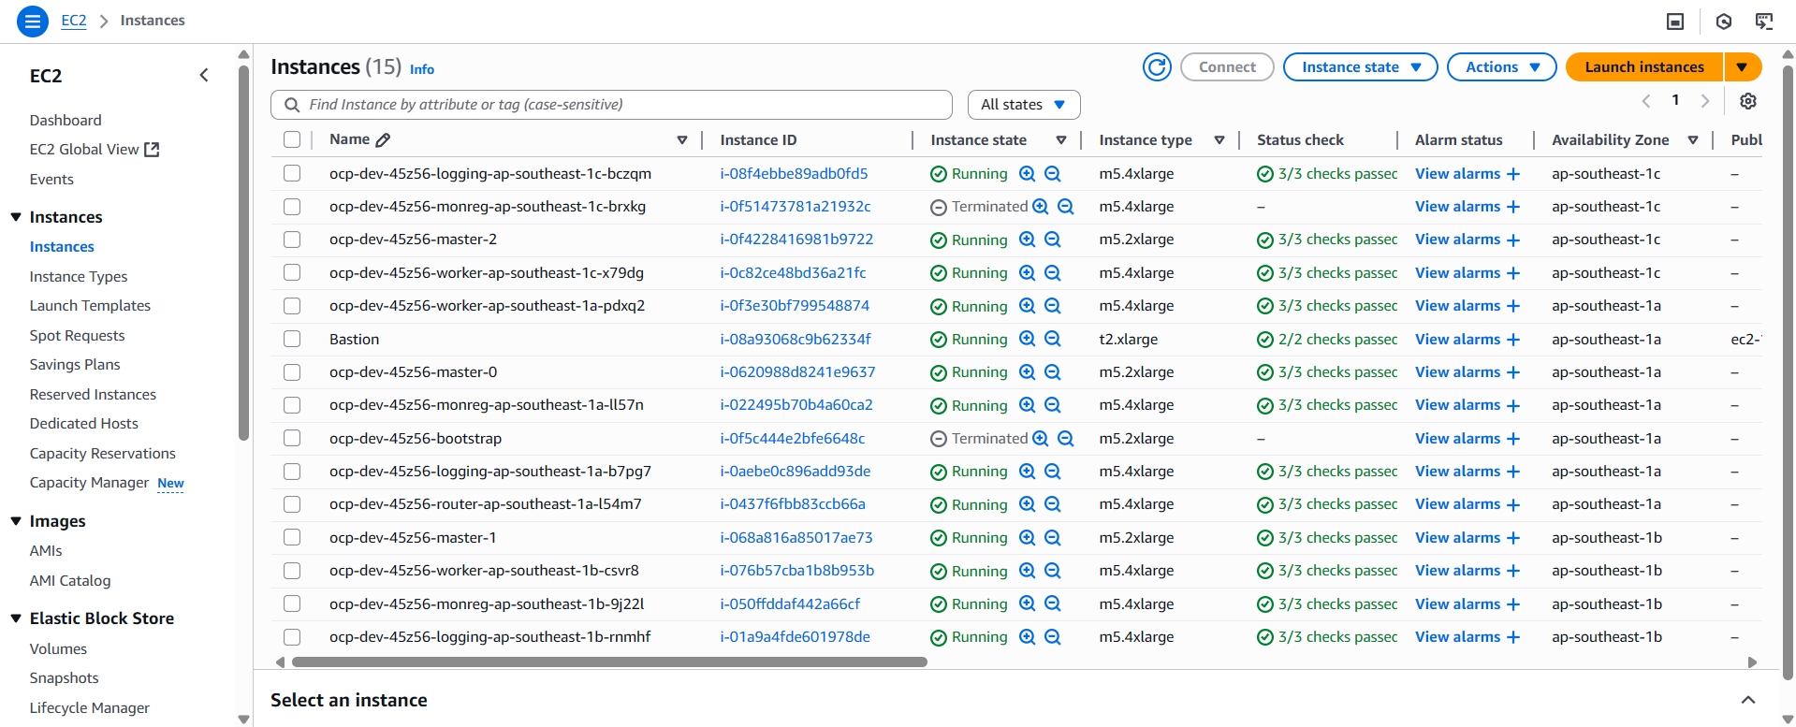
Task: Click zoom-in icon on router-1a-l54m7 Running state
Action: 1027,504
